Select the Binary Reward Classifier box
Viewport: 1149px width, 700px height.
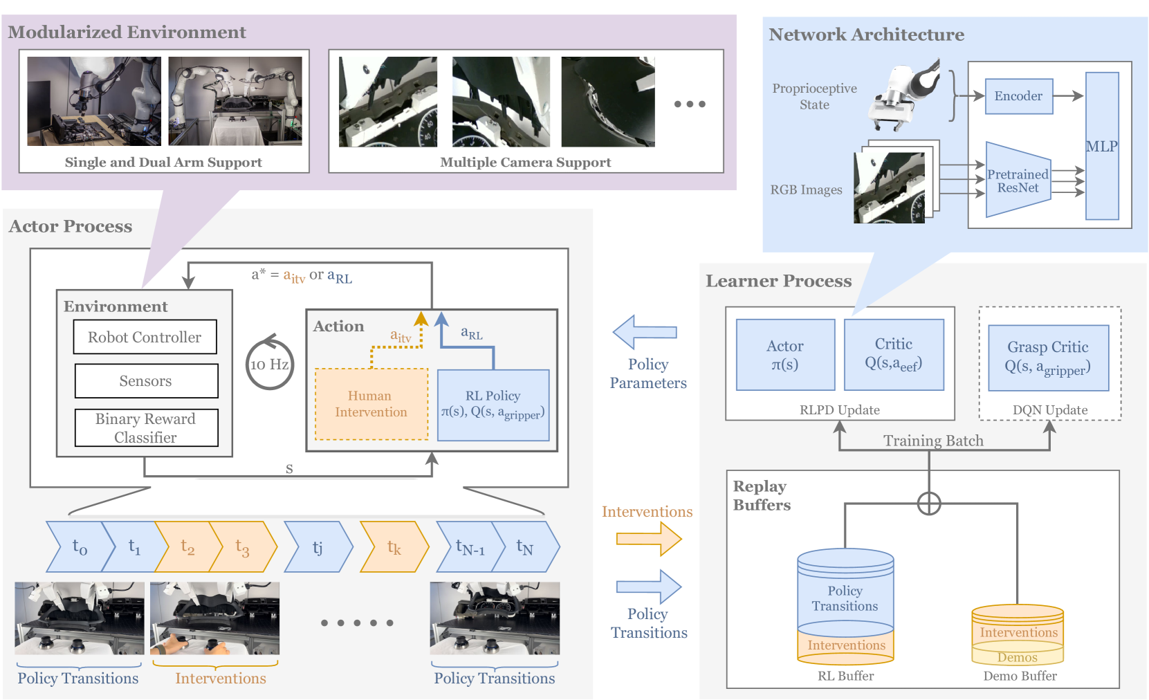pyautogui.click(x=146, y=428)
